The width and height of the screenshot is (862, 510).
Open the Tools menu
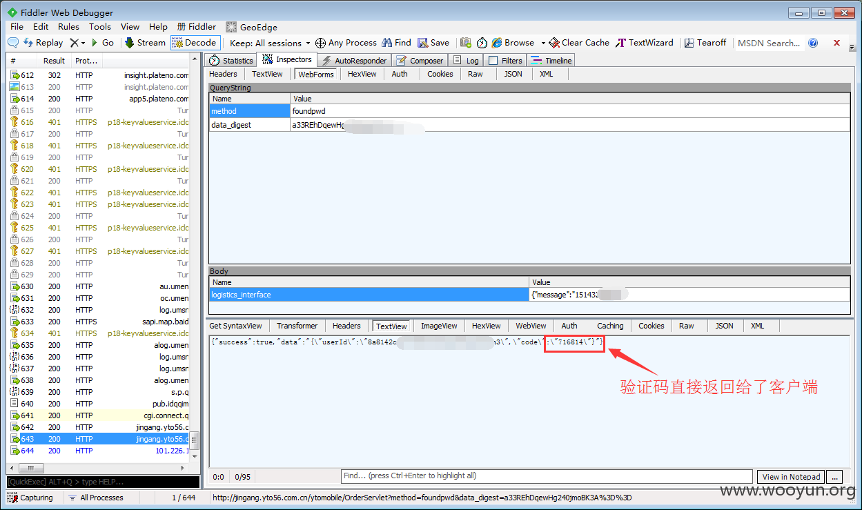tap(100, 26)
